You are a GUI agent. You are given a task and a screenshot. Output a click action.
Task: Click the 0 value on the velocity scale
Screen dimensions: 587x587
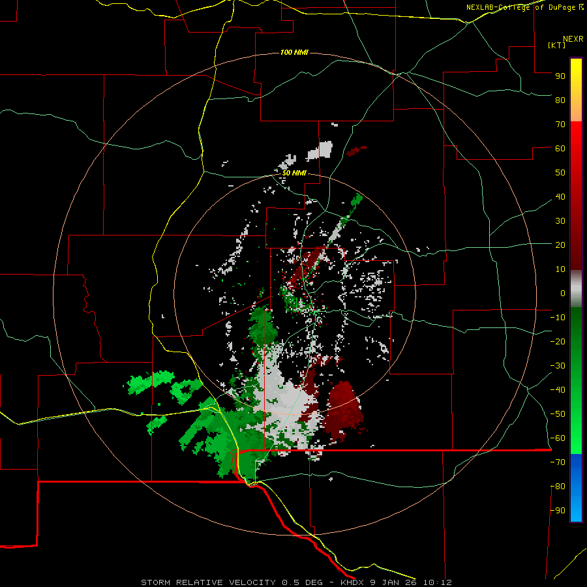(x=563, y=293)
